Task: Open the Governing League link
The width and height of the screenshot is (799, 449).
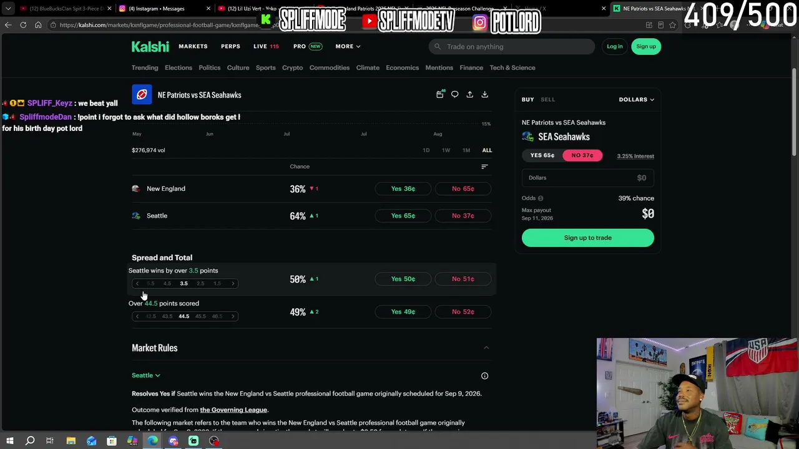Action: 233,410
